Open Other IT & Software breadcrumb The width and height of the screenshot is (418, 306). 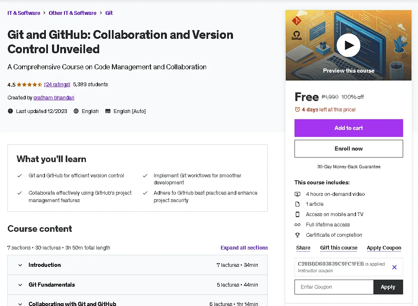point(73,13)
